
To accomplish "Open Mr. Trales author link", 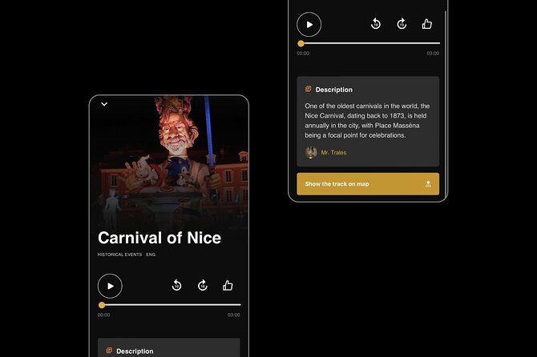I will pyautogui.click(x=333, y=153).
